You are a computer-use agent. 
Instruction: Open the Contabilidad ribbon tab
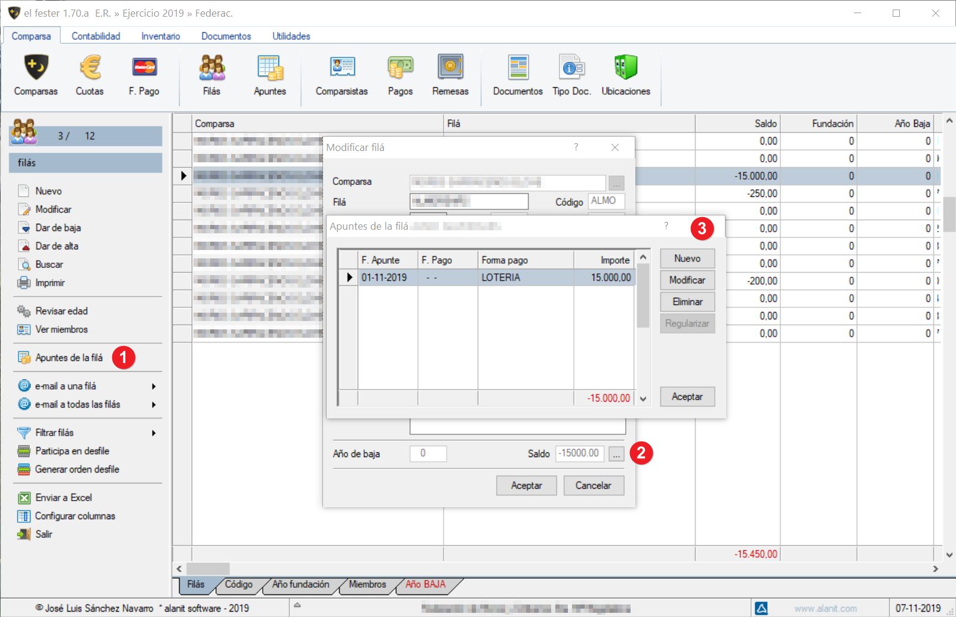click(96, 36)
